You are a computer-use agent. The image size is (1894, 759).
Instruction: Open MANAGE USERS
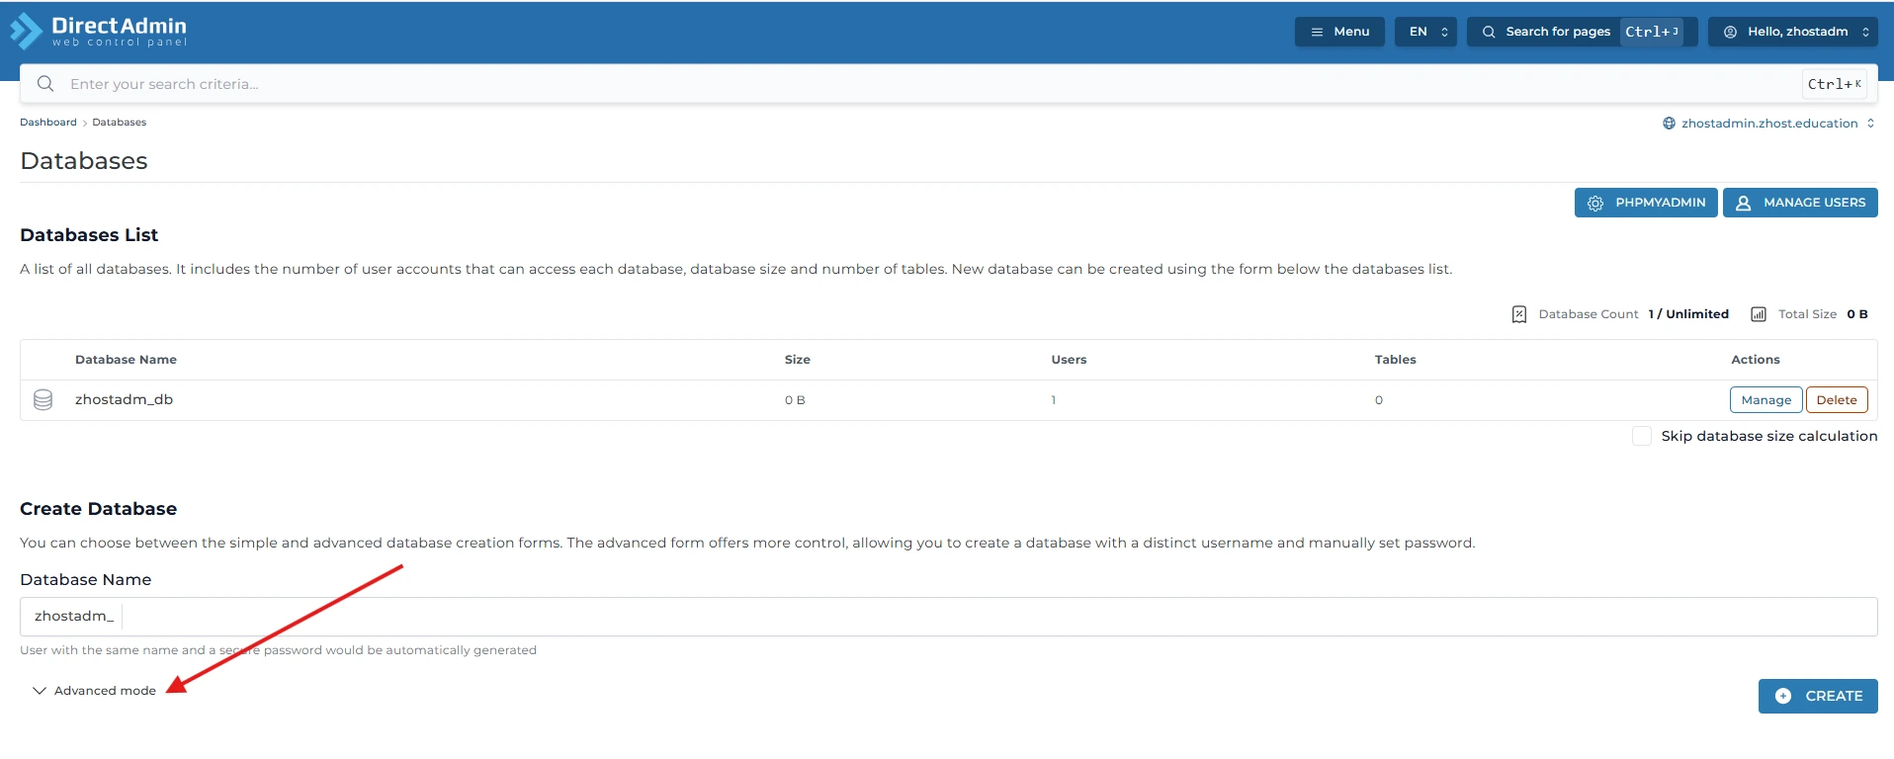(x=1800, y=203)
